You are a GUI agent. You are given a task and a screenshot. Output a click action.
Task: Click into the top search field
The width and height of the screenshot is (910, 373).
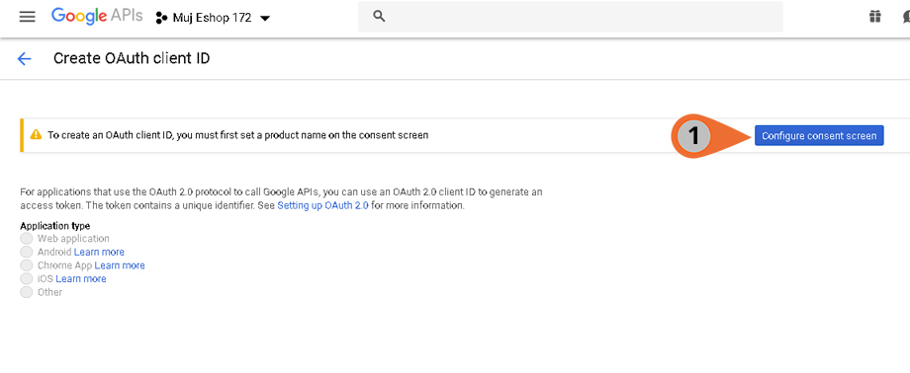570,17
